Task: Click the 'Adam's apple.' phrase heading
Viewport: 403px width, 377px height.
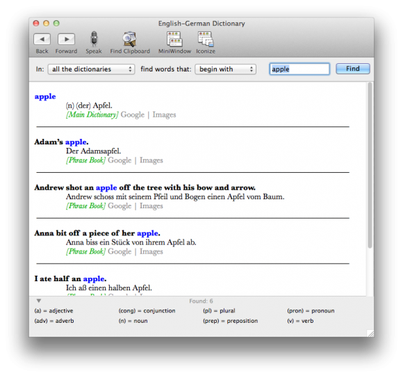Action: [x=61, y=142]
